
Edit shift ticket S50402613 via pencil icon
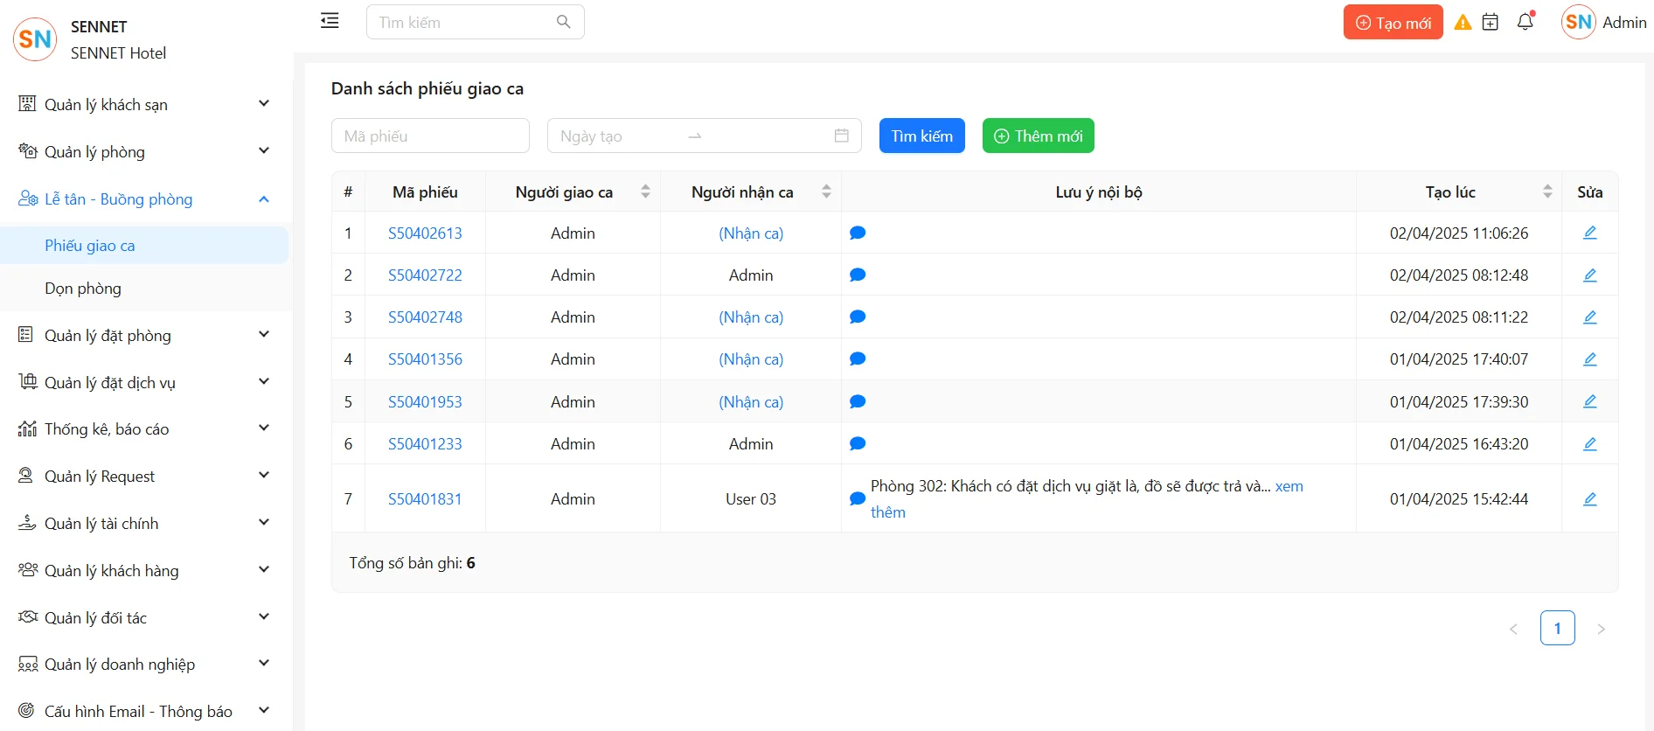pos(1589,233)
